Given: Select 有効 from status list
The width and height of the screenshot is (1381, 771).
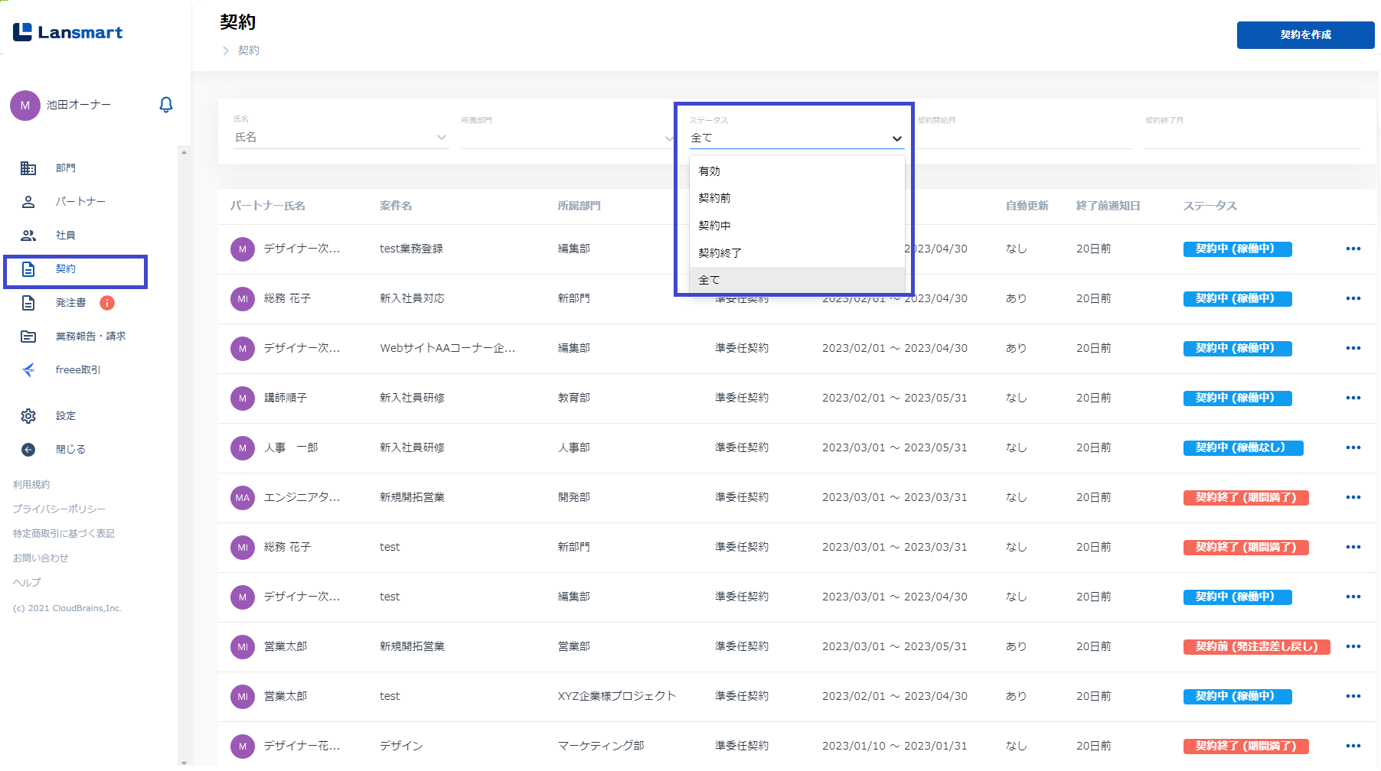Looking at the screenshot, I should click(x=710, y=171).
